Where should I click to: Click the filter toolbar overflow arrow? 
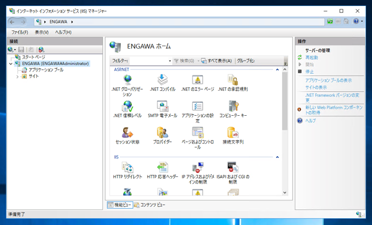(286, 63)
